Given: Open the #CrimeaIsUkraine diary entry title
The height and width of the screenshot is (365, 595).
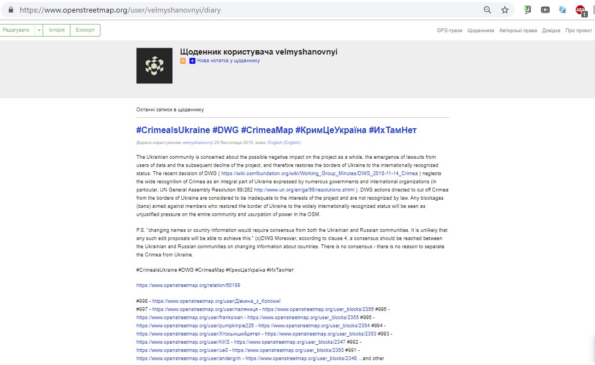Looking at the screenshot, I should [x=276, y=130].
